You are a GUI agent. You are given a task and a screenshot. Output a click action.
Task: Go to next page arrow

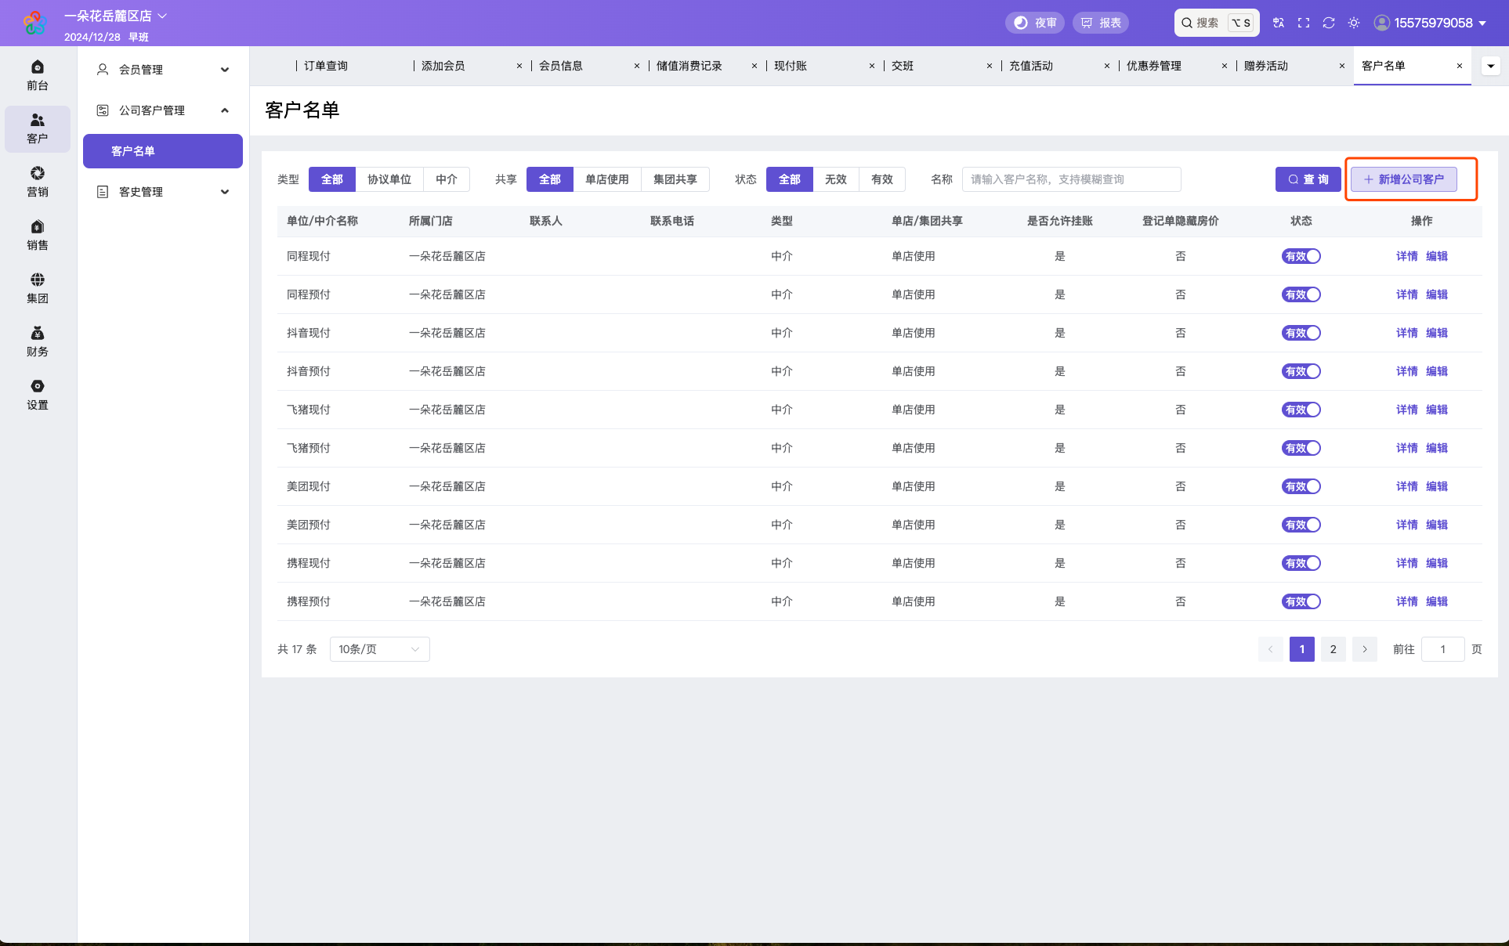coord(1365,649)
